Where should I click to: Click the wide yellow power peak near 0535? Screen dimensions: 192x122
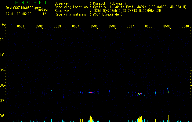click(90, 119)
